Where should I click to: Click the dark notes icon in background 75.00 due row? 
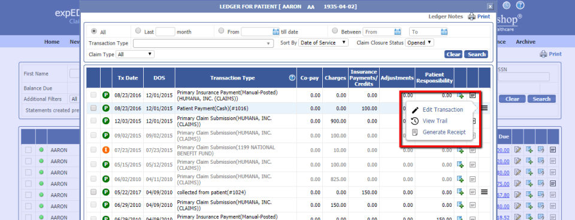553,184
